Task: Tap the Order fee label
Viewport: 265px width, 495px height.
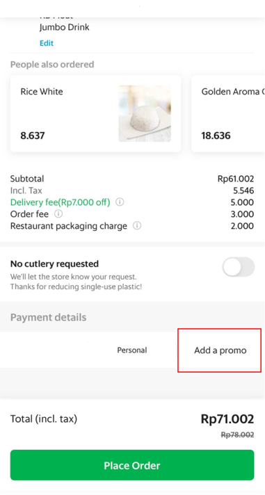Action: [x=29, y=214]
